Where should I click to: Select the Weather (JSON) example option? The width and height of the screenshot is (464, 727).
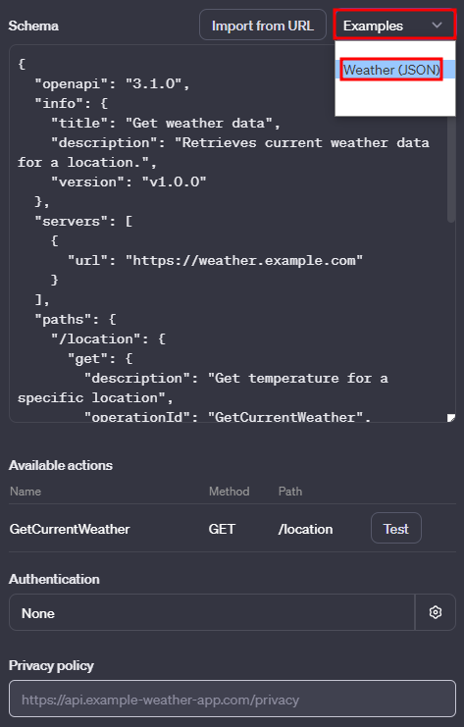[391, 70]
